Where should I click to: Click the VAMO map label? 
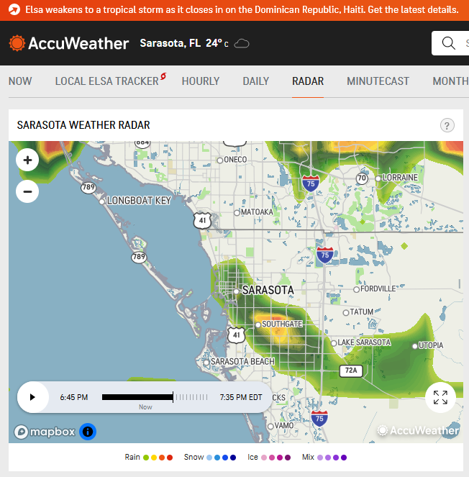pos(284,426)
